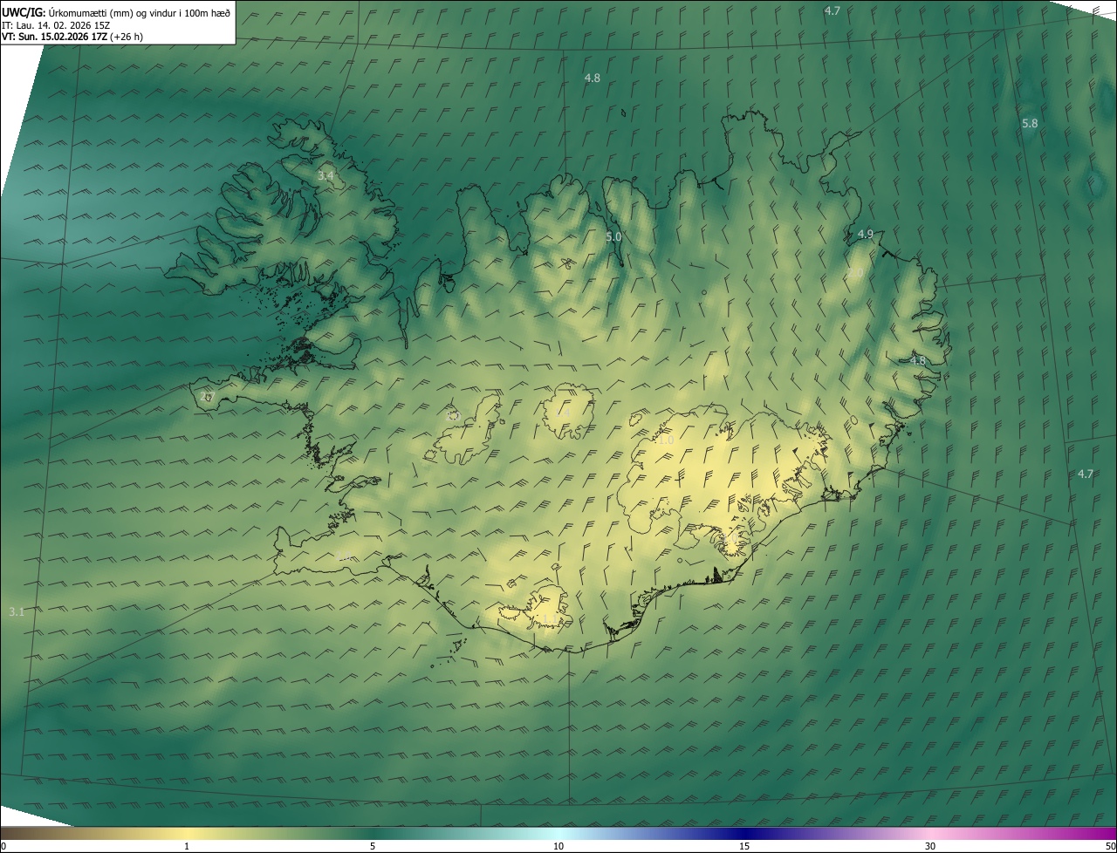Click the 1 tick label on the color scale
1117x853 pixels.
(187, 846)
